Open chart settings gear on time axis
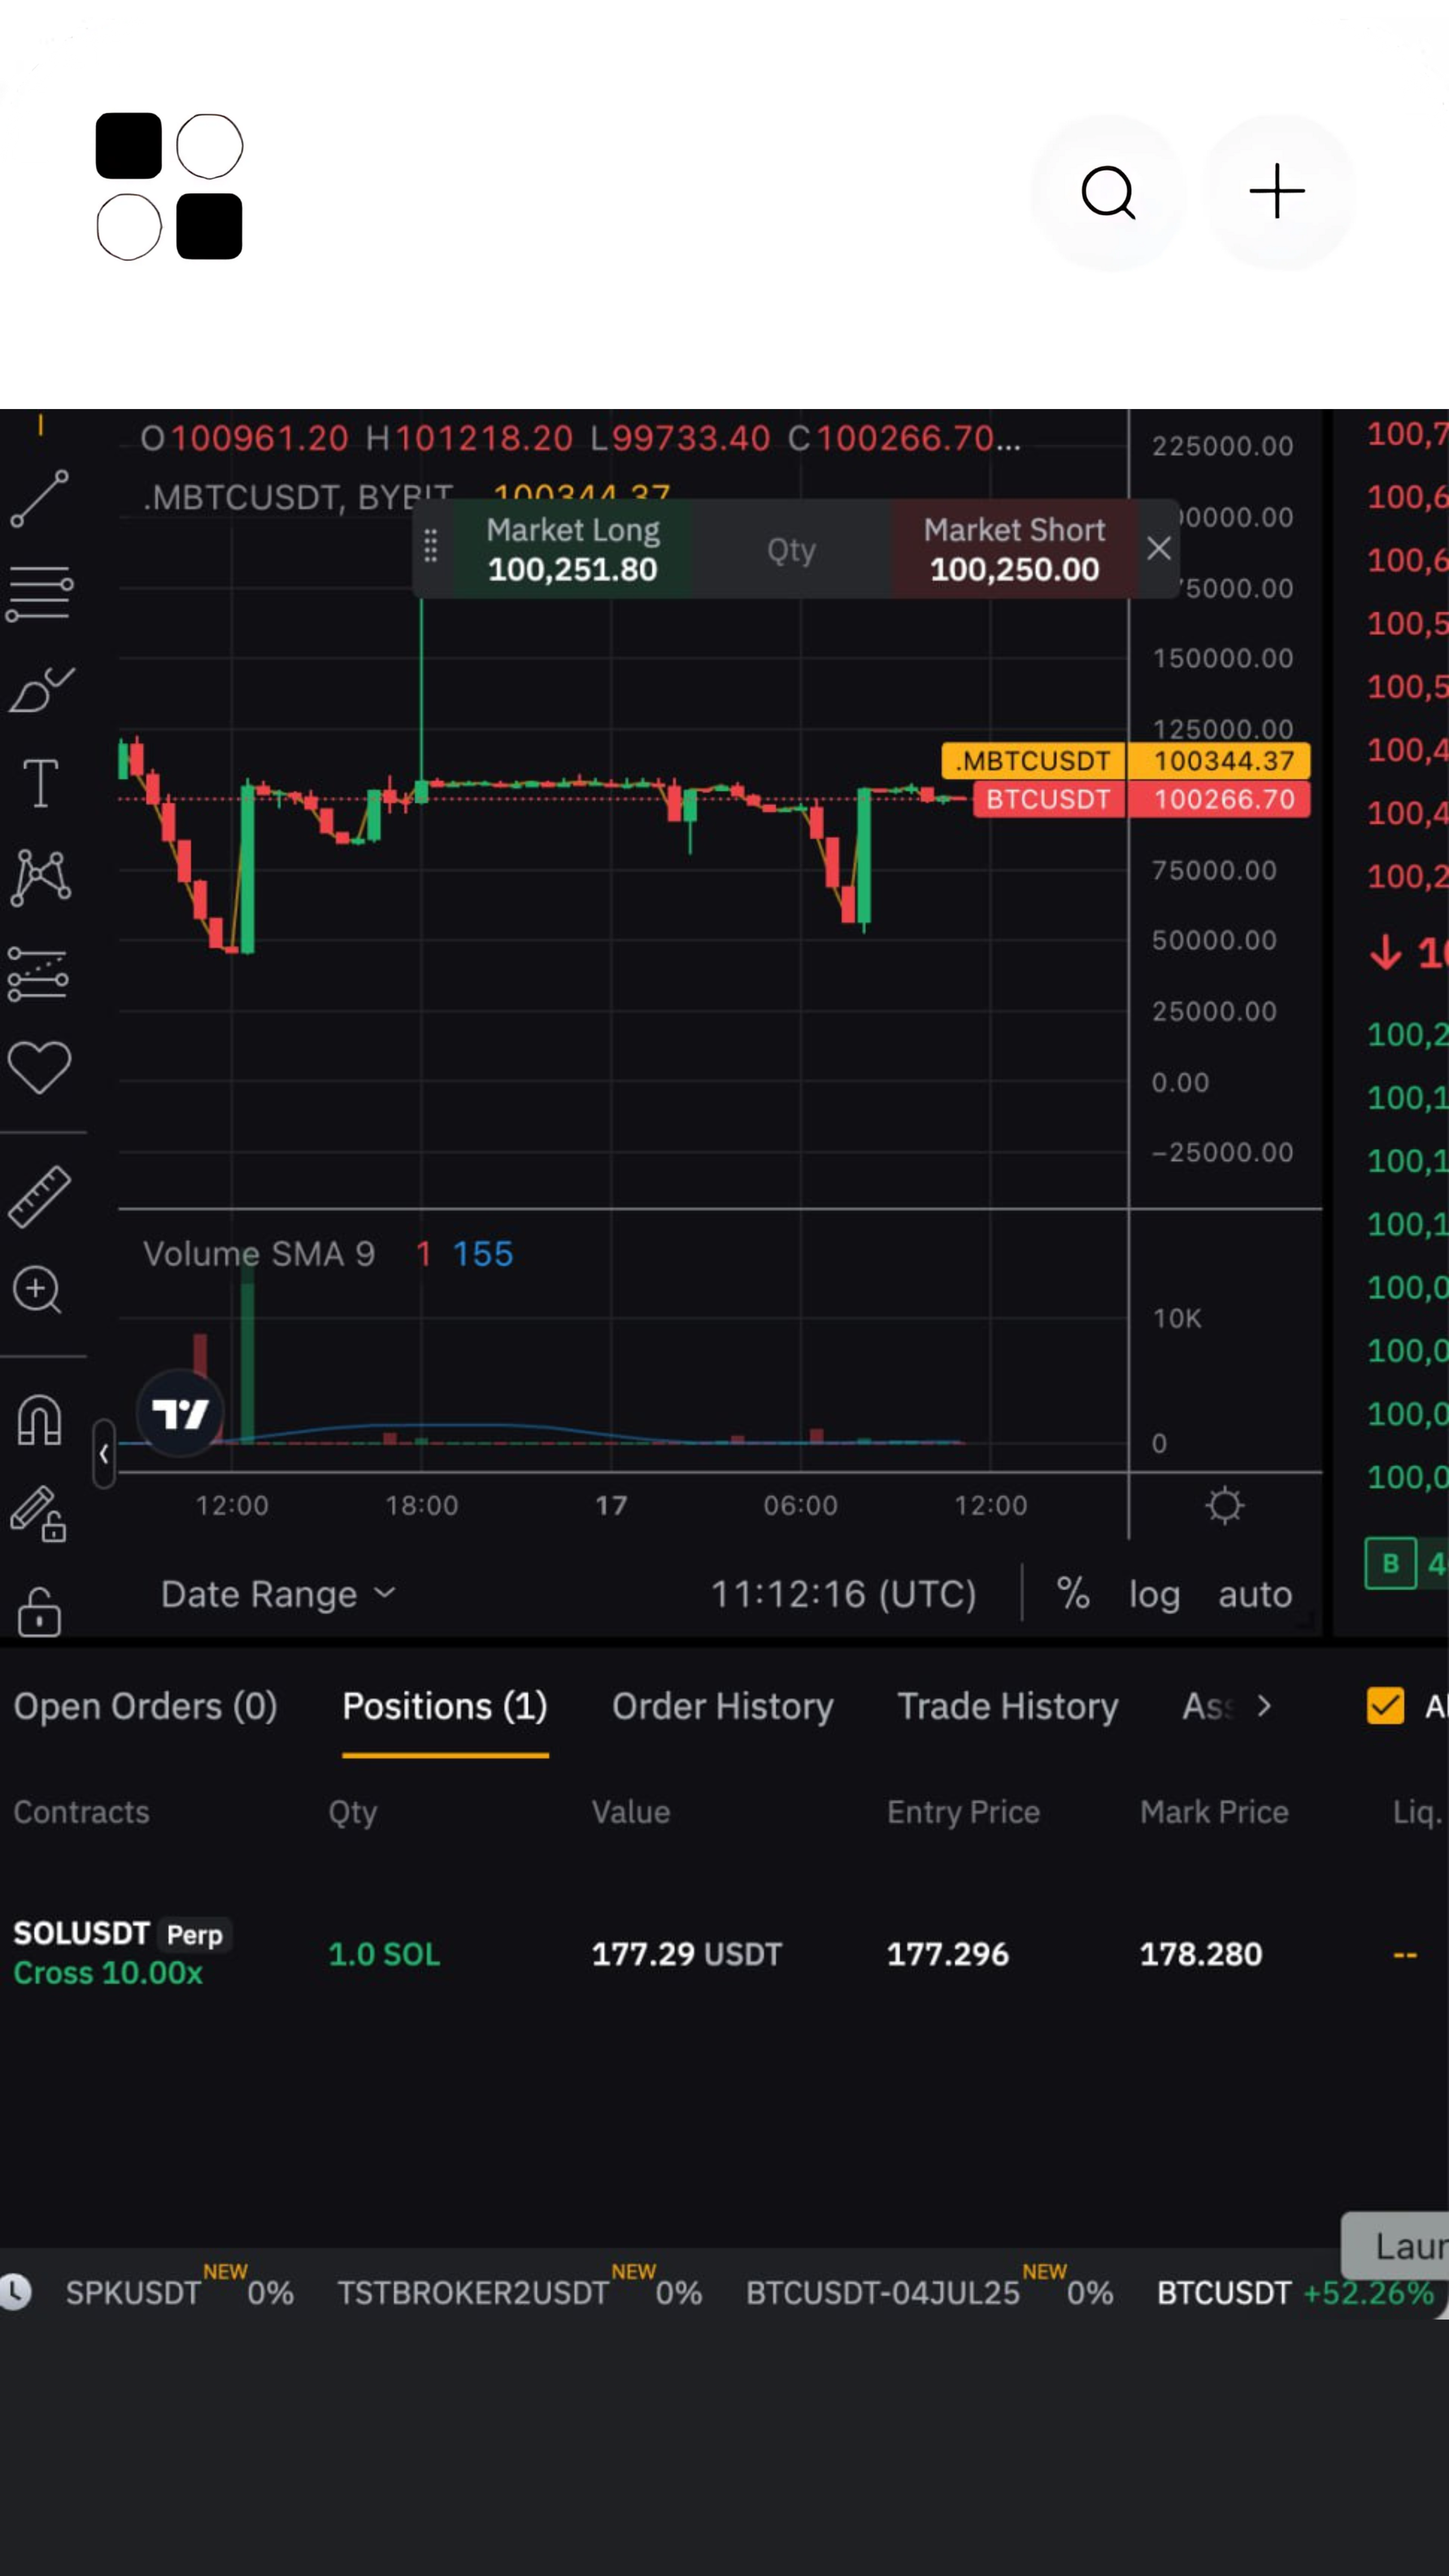This screenshot has height=2576, width=1449. (1224, 1505)
